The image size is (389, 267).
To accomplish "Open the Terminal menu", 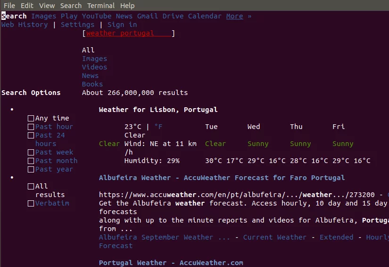I will click(x=101, y=6).
